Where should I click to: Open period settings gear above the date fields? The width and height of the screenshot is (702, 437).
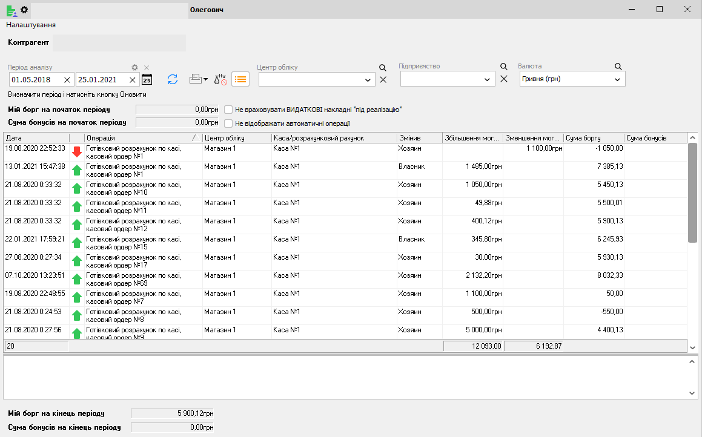134,68
